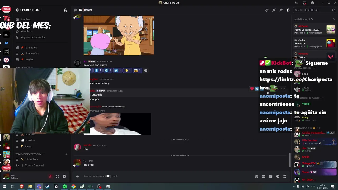Screen dimensions: 338x190
Task: Toggle the pointing hand reaction
Action: point(128,70)
